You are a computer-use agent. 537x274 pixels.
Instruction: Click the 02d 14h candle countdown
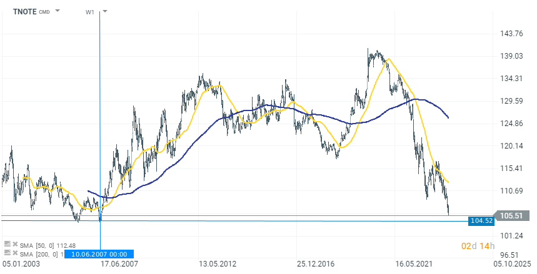pyautogui.click(x=478, y=246)
